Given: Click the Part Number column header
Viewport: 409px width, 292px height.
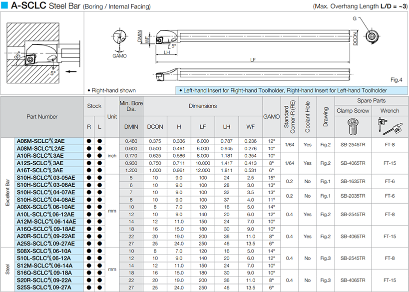Looking at the screenshot, I should click(42, 117).
